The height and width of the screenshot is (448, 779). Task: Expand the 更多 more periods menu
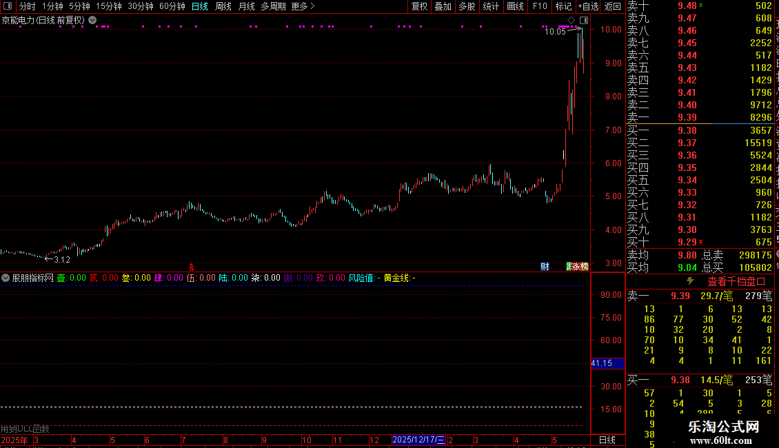(x=303, y=6)
